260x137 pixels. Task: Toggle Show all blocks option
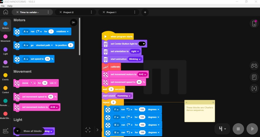coord(18,131)
